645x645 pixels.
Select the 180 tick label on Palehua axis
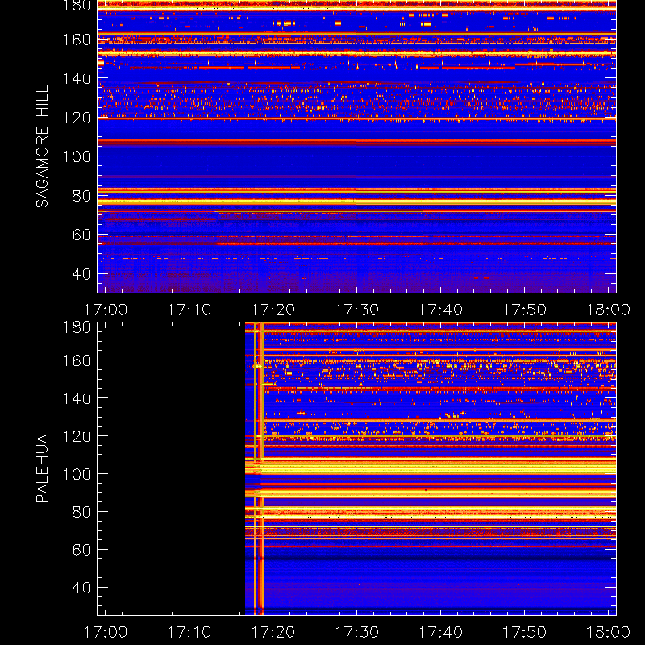[77, 327]
